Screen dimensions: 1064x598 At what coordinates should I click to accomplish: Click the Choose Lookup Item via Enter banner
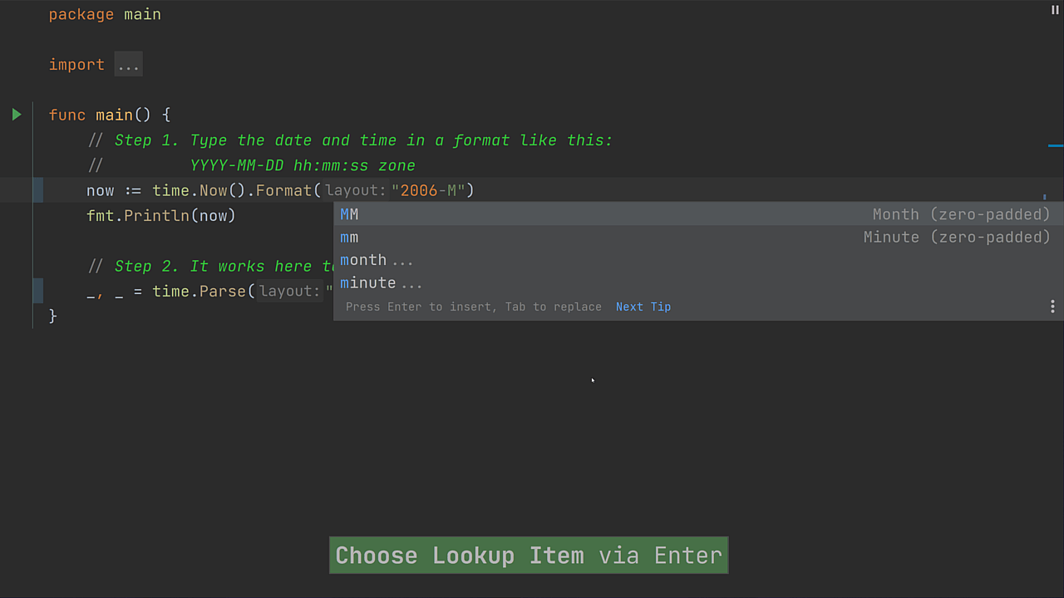[529, 555]
